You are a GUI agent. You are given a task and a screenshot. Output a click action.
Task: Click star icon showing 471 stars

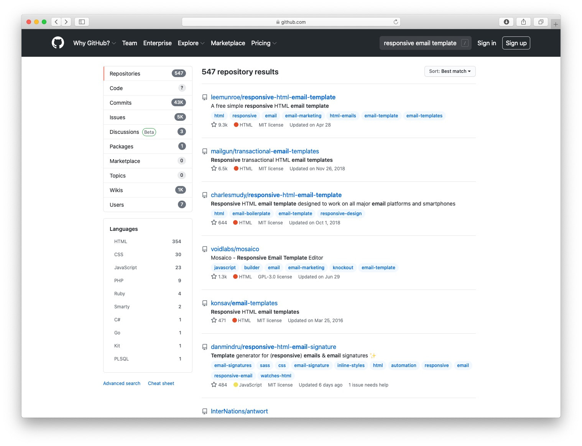(214, 320)
